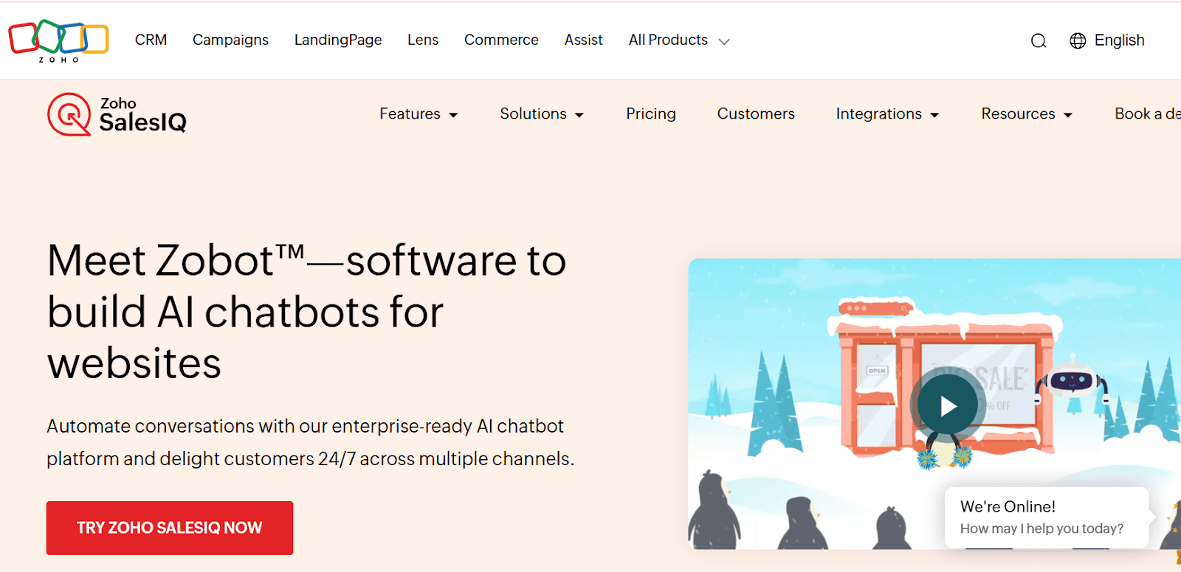
Task: Click the globe language icon
Action: tap(1078, 41)
